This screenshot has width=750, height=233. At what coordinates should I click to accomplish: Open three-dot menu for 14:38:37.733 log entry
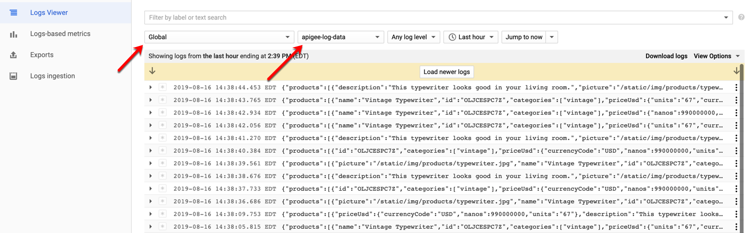pyautogui.click(x=736, y=189)
